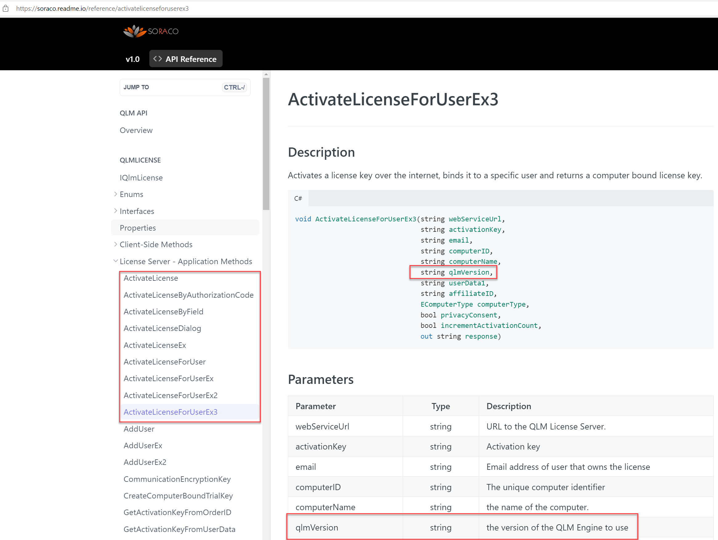Click the code brackets icon on API Reference
This screenshot has width=718, height=540.
point(157,59)
